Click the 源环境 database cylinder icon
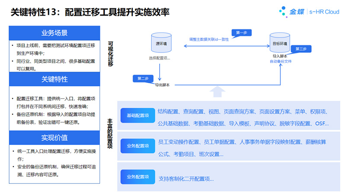 tap(161, 42)
